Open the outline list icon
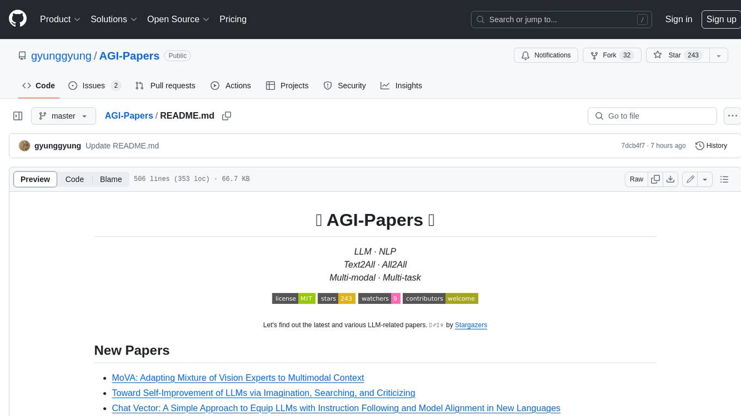 point(724,179)
